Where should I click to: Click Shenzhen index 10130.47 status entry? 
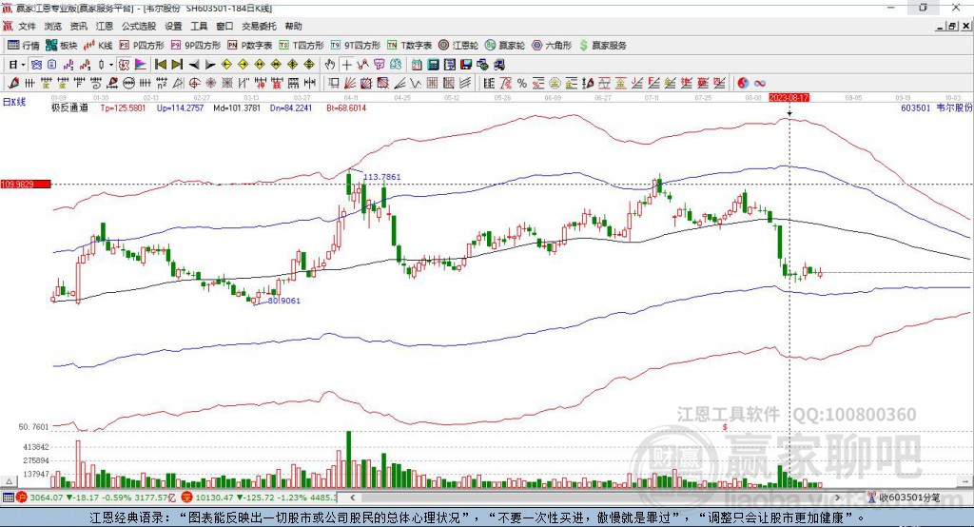point(259,498)
